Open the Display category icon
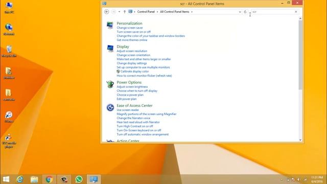This screenshot has width=327, height=184. pos(110,49)
